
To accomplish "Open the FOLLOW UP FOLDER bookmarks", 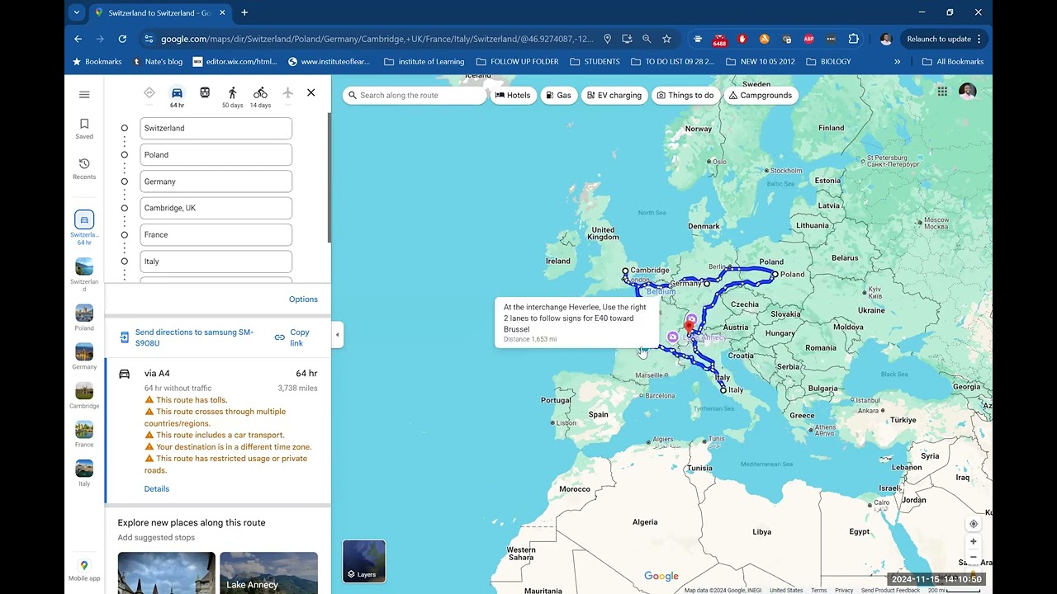I will 517,62.
